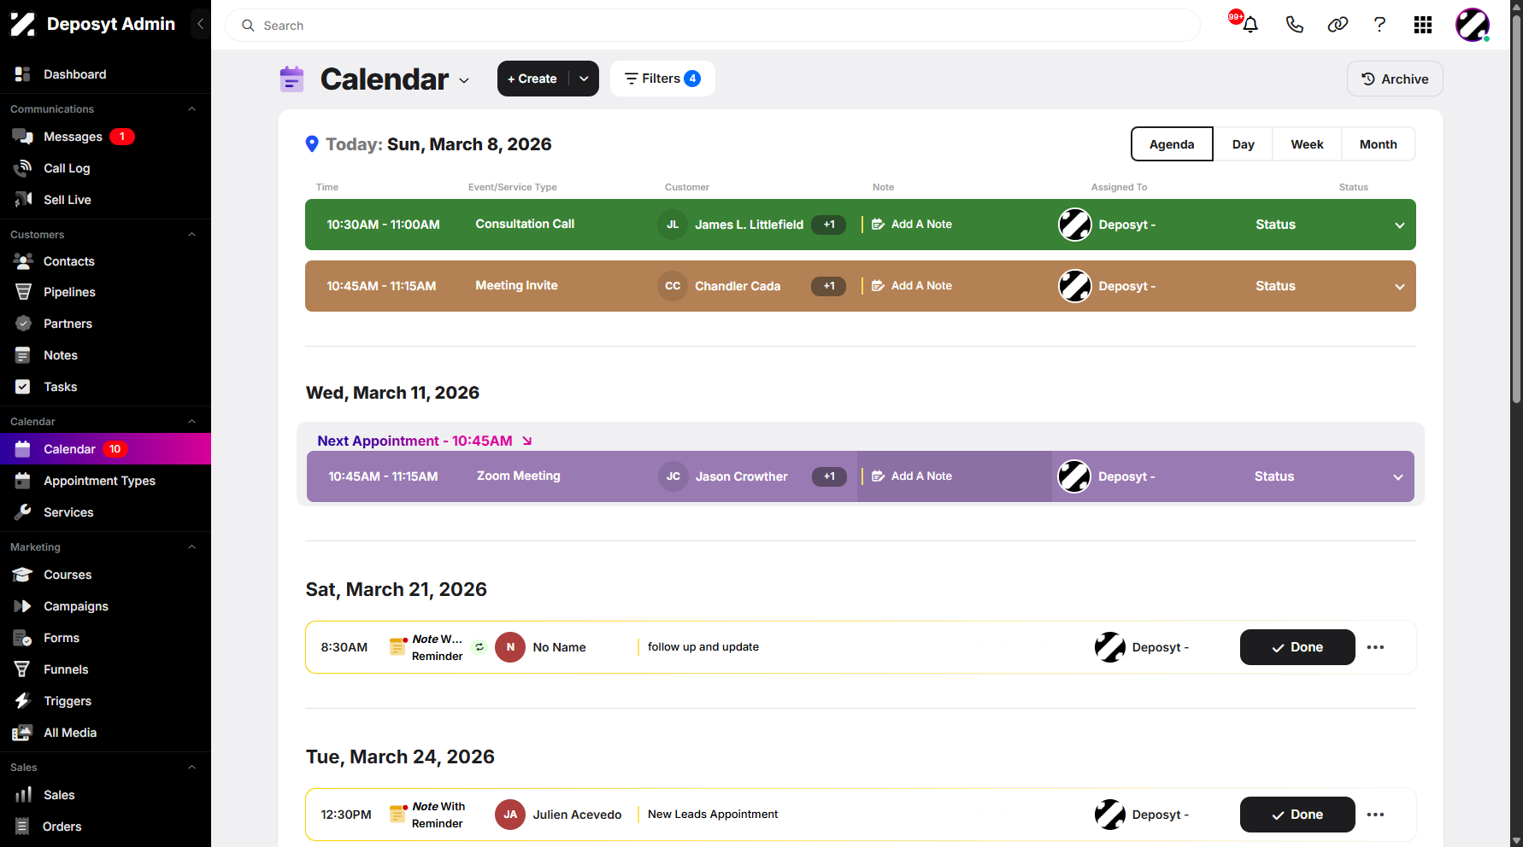Collapse the Marketing section

coord(192,546)
